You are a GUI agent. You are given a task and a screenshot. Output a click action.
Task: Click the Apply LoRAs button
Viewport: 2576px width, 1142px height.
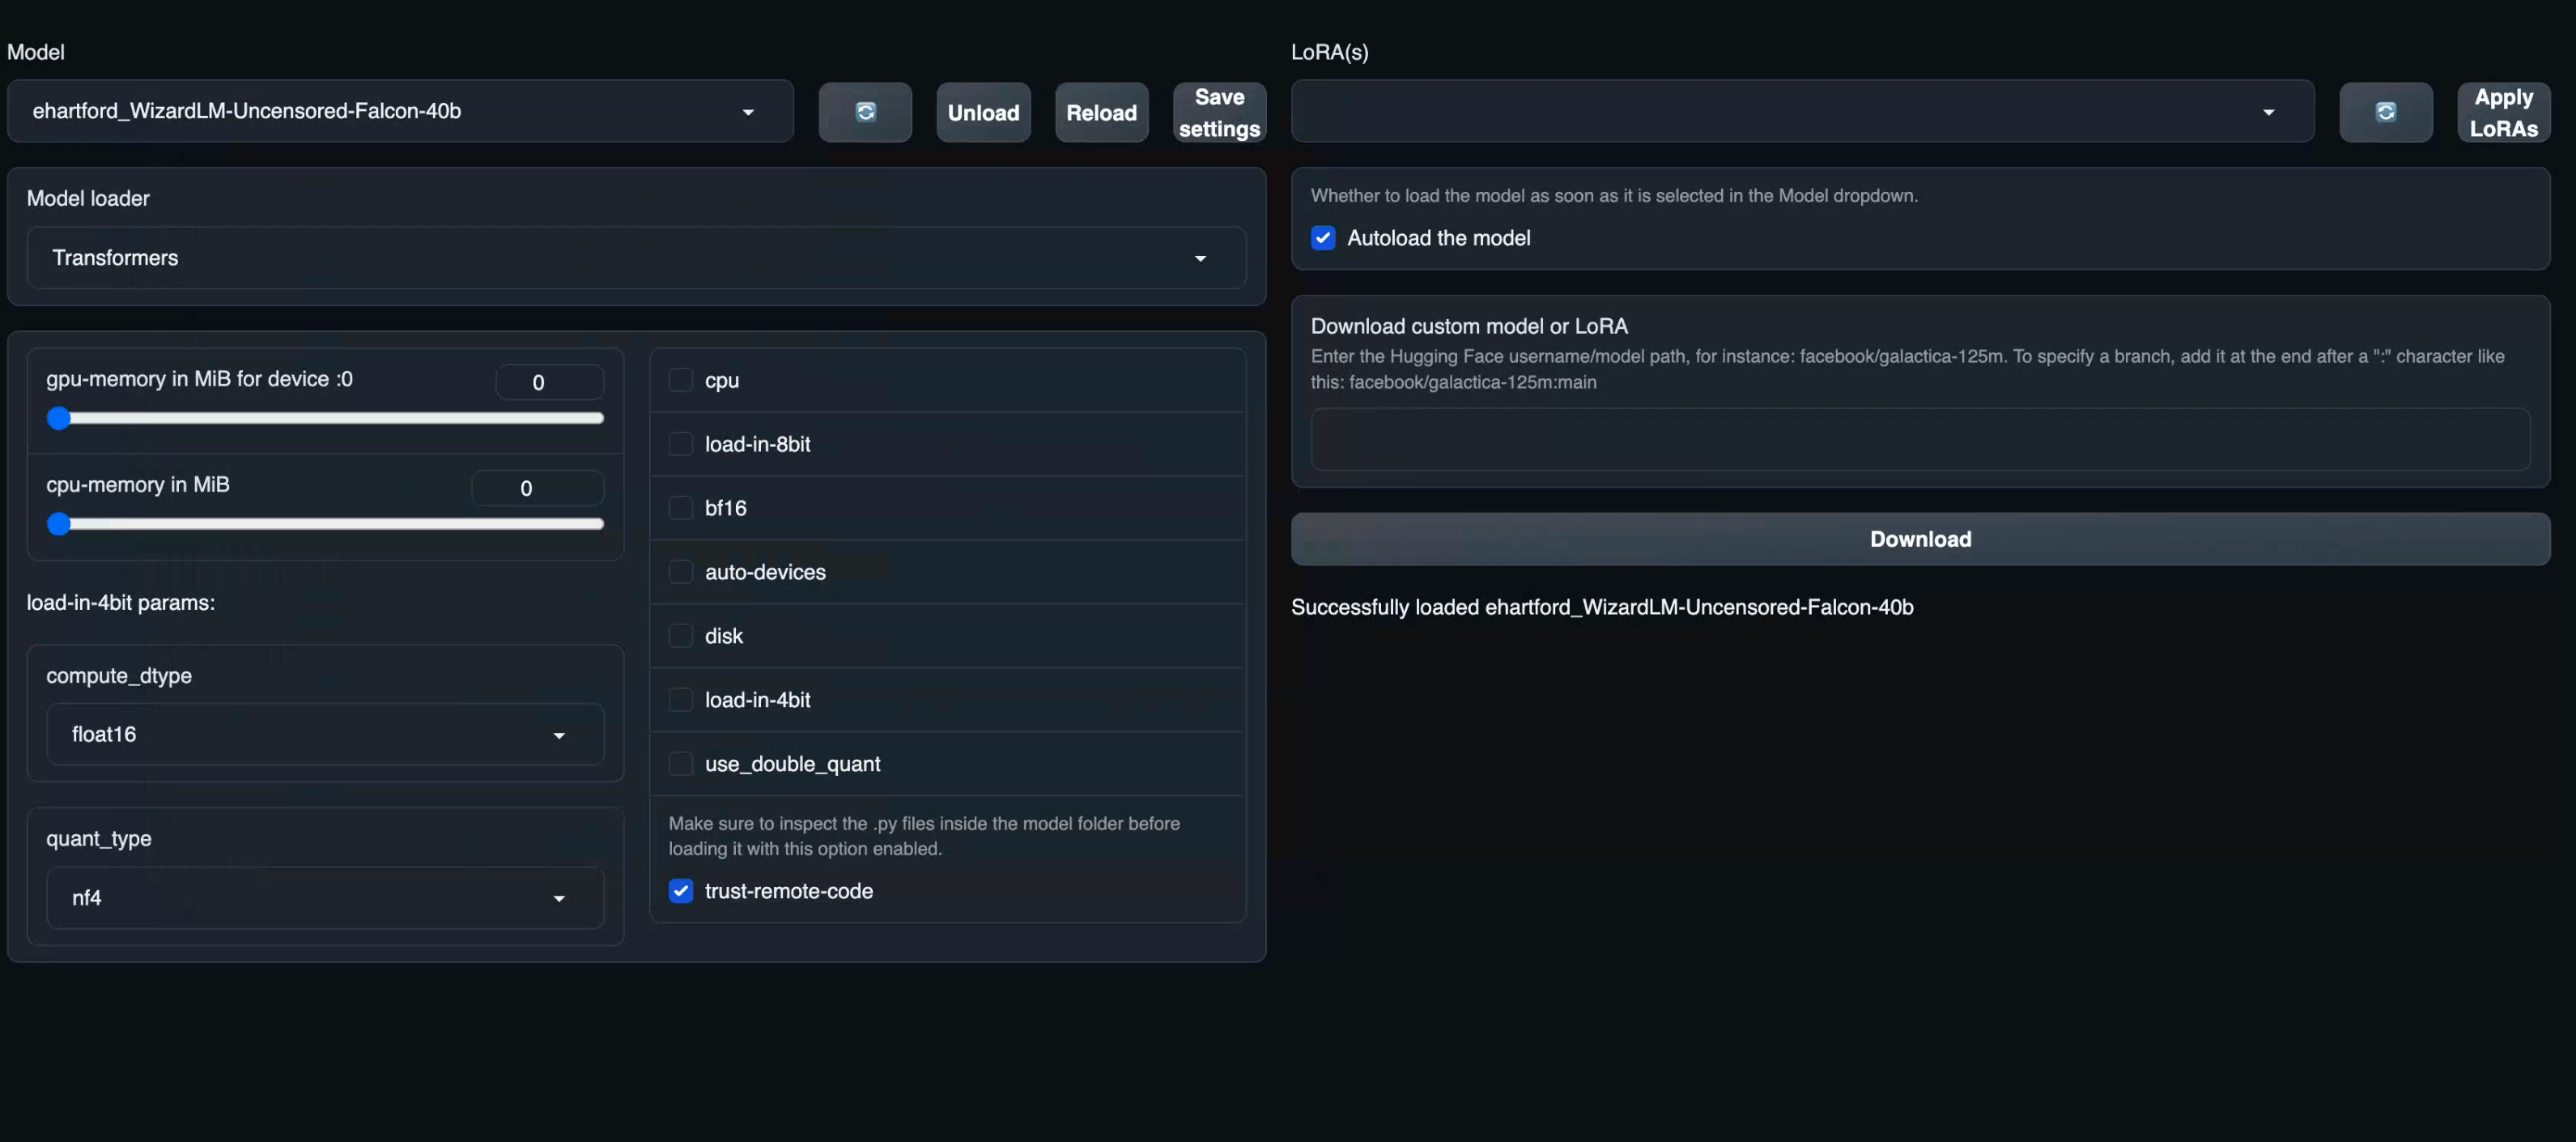pos(2503,112)
